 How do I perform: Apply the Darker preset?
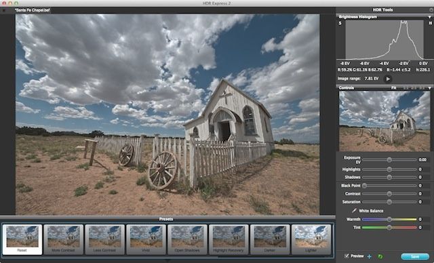(270, 239)
